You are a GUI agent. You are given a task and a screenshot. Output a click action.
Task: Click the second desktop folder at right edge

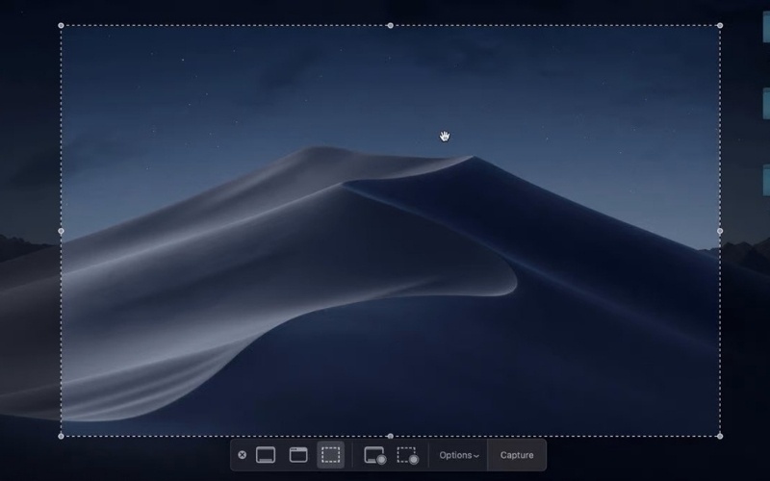pyautogui.click(x=766, y=103)
